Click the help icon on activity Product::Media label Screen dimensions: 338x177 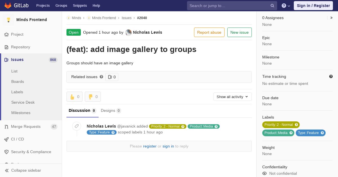click(216, 126)
